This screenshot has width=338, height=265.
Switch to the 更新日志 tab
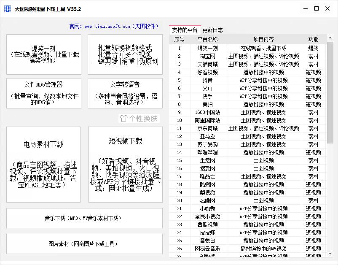pos(212,30)
